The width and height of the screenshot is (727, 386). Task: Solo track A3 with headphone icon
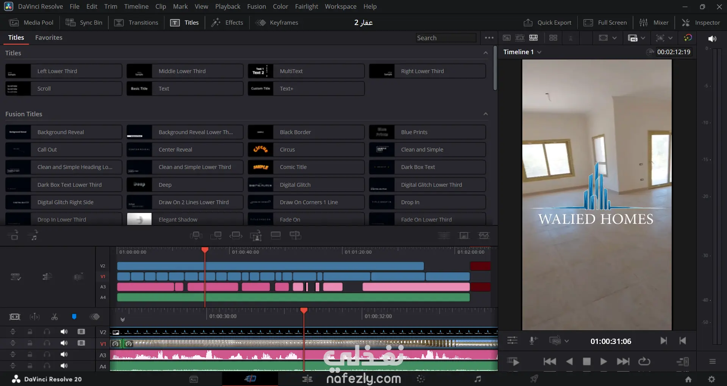coord(47,355)
